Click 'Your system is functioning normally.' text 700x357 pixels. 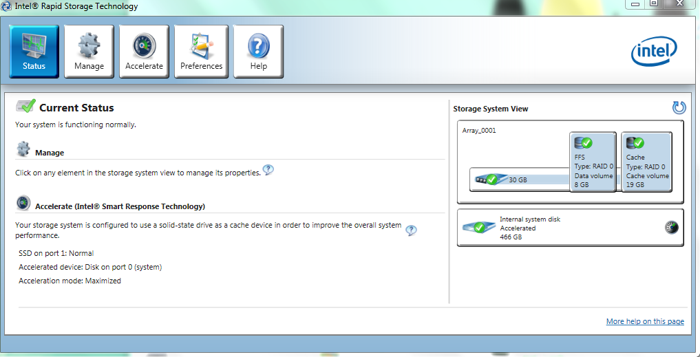(x=76, y=125)
